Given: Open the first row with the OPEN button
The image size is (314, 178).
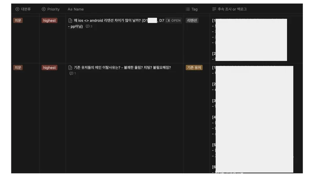Looking at the screenshot, I should (173, 20).
